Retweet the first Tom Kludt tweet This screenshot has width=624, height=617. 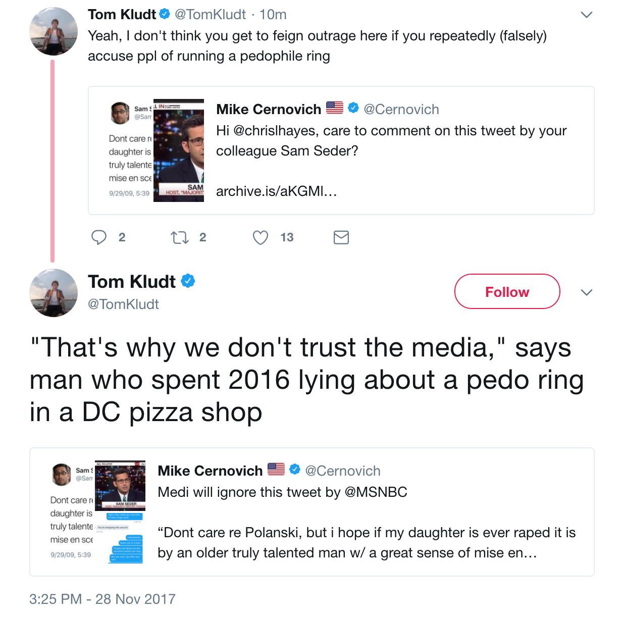coord(179,237)
